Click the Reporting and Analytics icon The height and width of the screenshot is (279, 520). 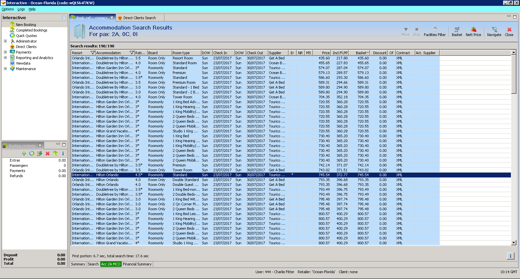point(12,58)
